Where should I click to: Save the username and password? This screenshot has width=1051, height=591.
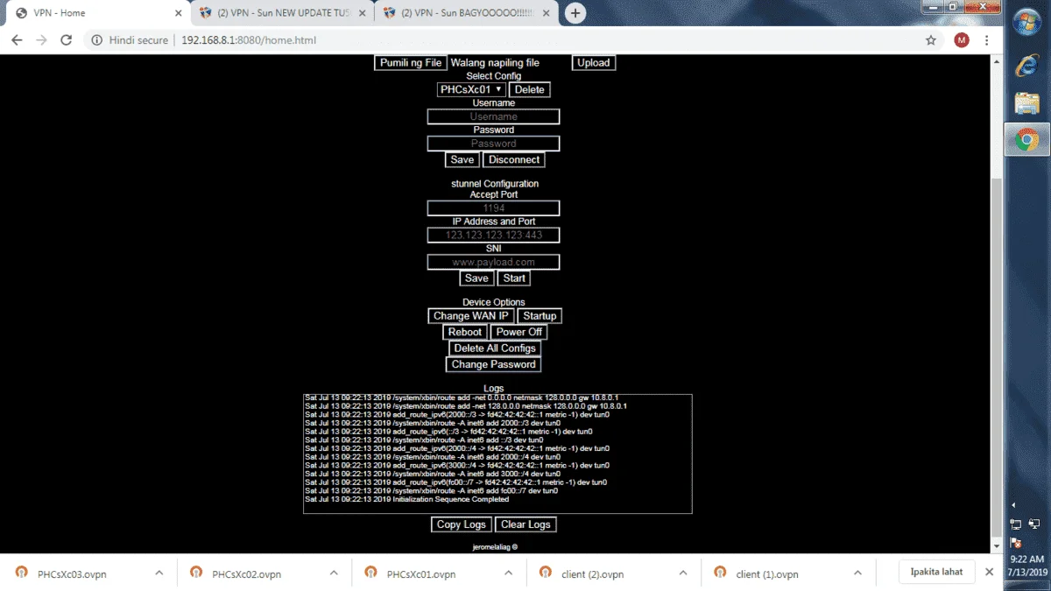[x=462, y=159]
